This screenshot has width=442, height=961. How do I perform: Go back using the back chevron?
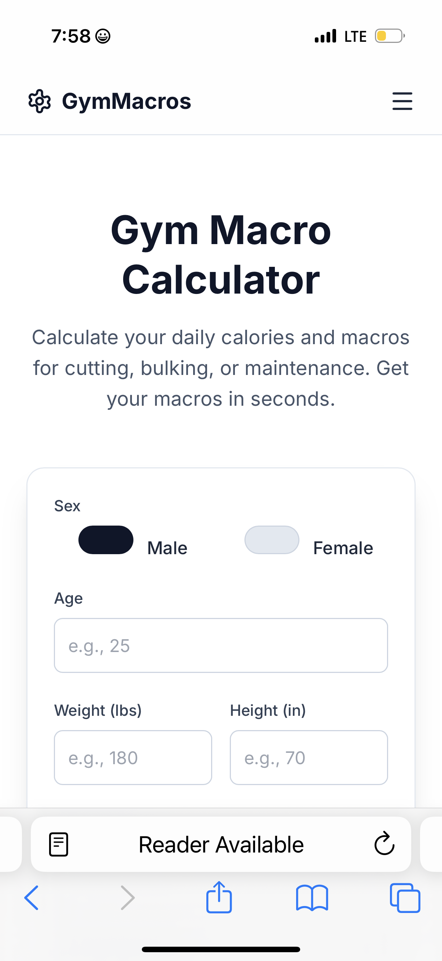point(32,898)
